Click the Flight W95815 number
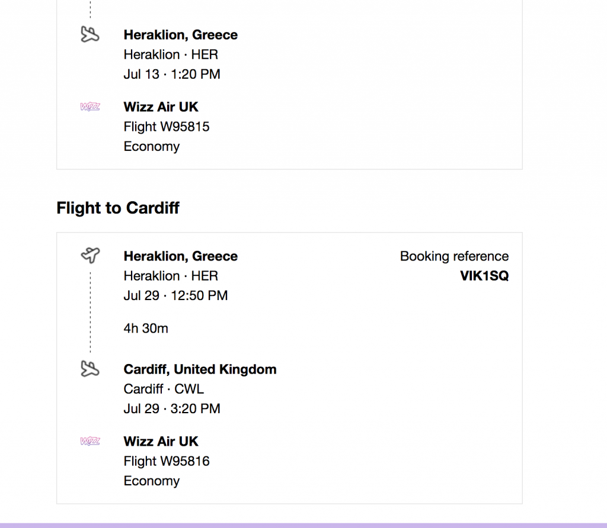 (x=167, y=127)
